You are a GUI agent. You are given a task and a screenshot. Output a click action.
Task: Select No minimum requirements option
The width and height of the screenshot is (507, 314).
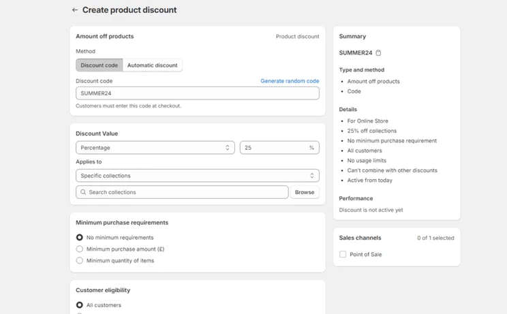point(79,238)
